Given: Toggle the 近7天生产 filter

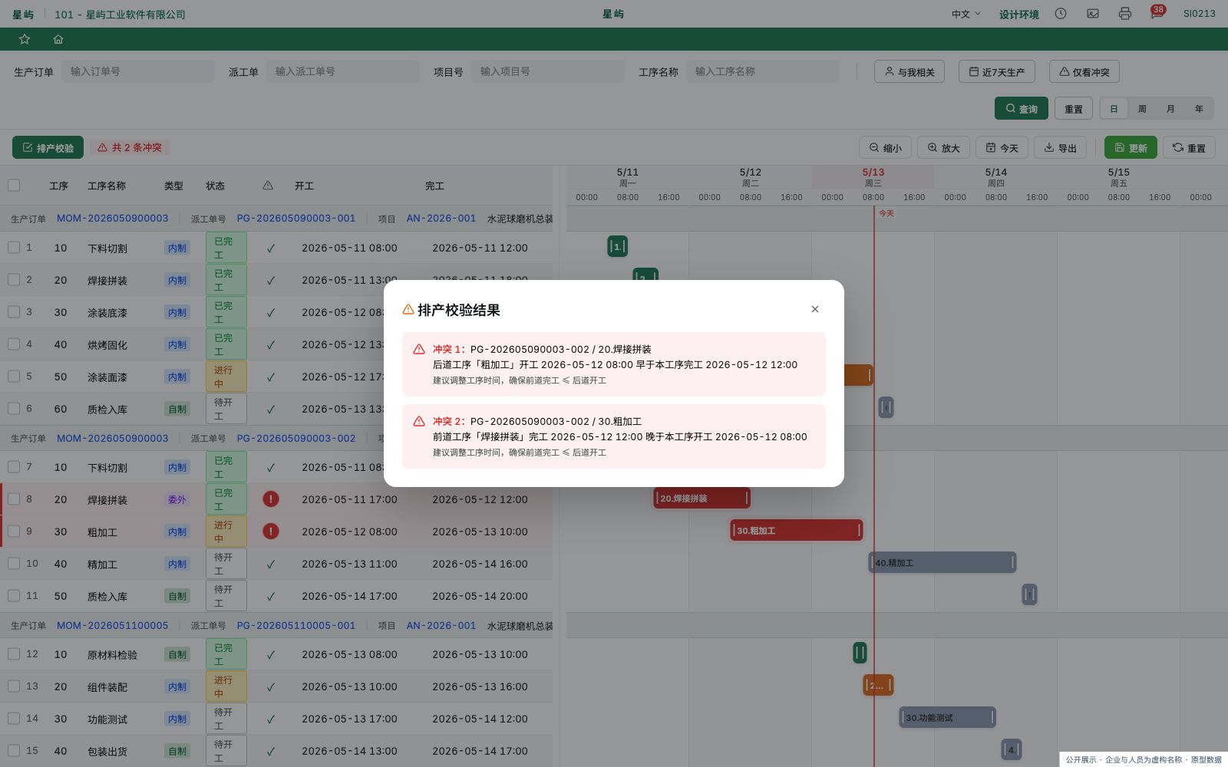Looking at the screenshot, I should pyautogui.click(x=997, y=71).
